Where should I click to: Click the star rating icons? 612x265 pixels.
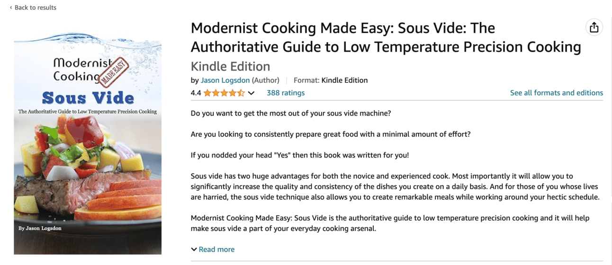click(x=224, y=93)
